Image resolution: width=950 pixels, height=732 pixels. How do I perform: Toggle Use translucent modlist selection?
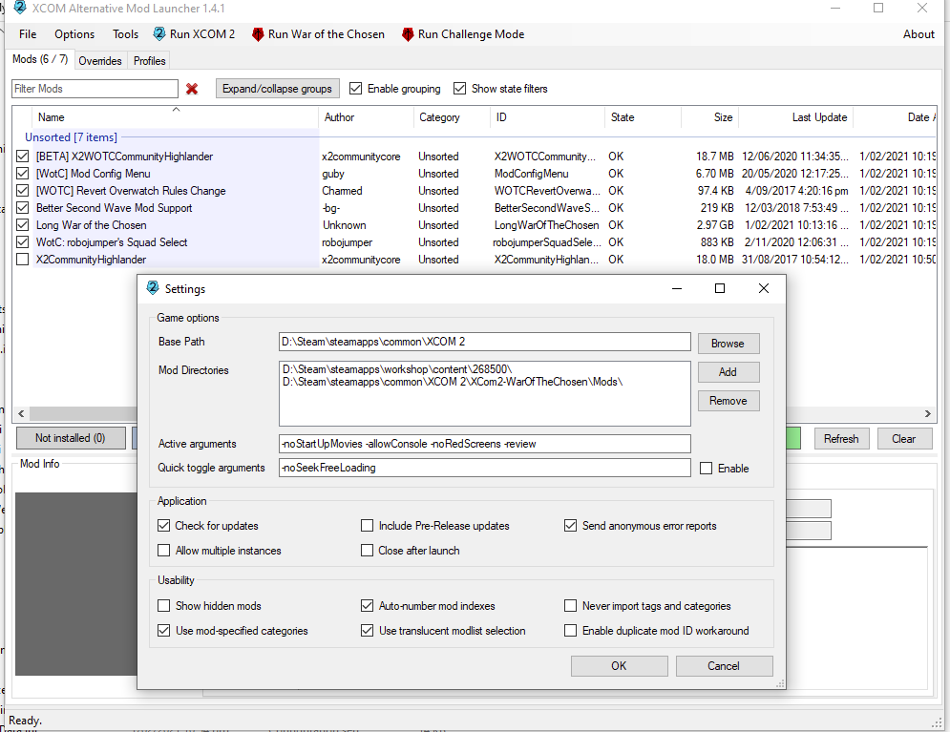tap(367, 630)
